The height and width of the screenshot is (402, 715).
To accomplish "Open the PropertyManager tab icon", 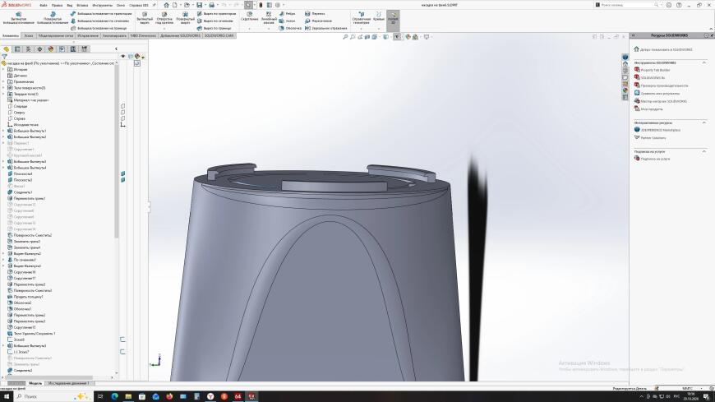I will pyautogui.click(x=17, y=49).
